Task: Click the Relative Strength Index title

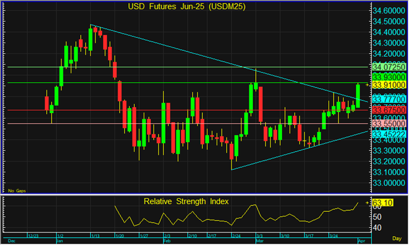Action: point(186,201)
